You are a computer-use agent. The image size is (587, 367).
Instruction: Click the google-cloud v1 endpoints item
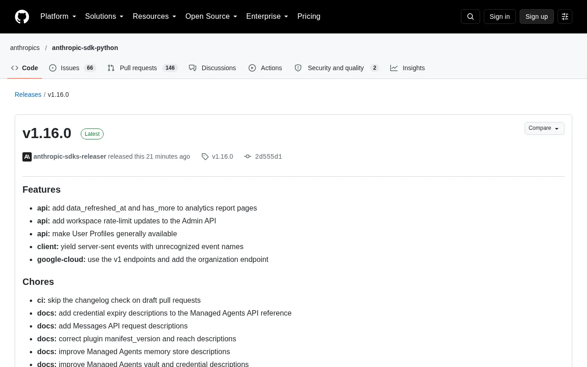pyautogui.click(x=153, y=260)
